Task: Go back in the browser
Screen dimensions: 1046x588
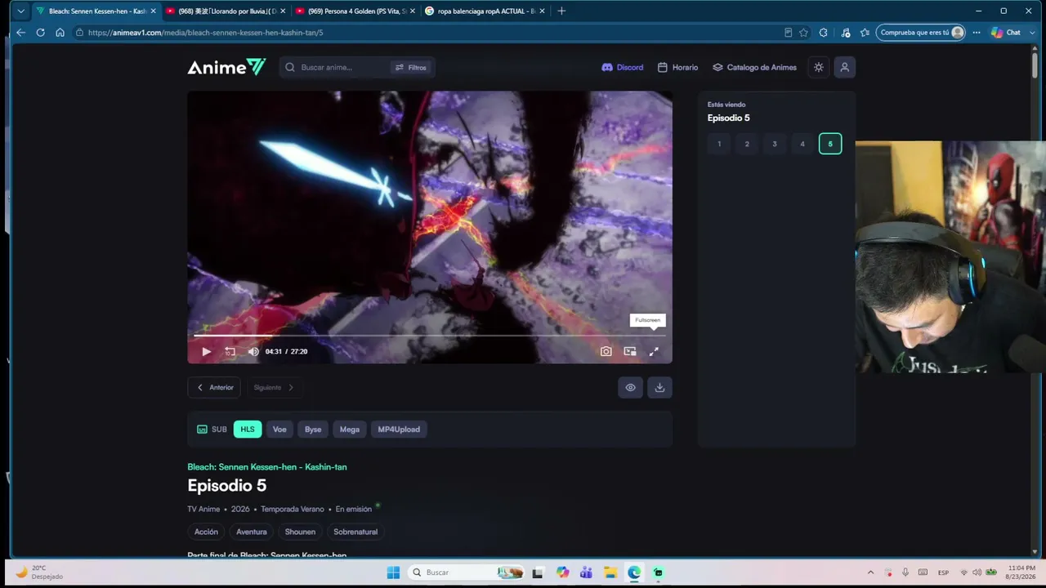Action: (x=20, y=33)
